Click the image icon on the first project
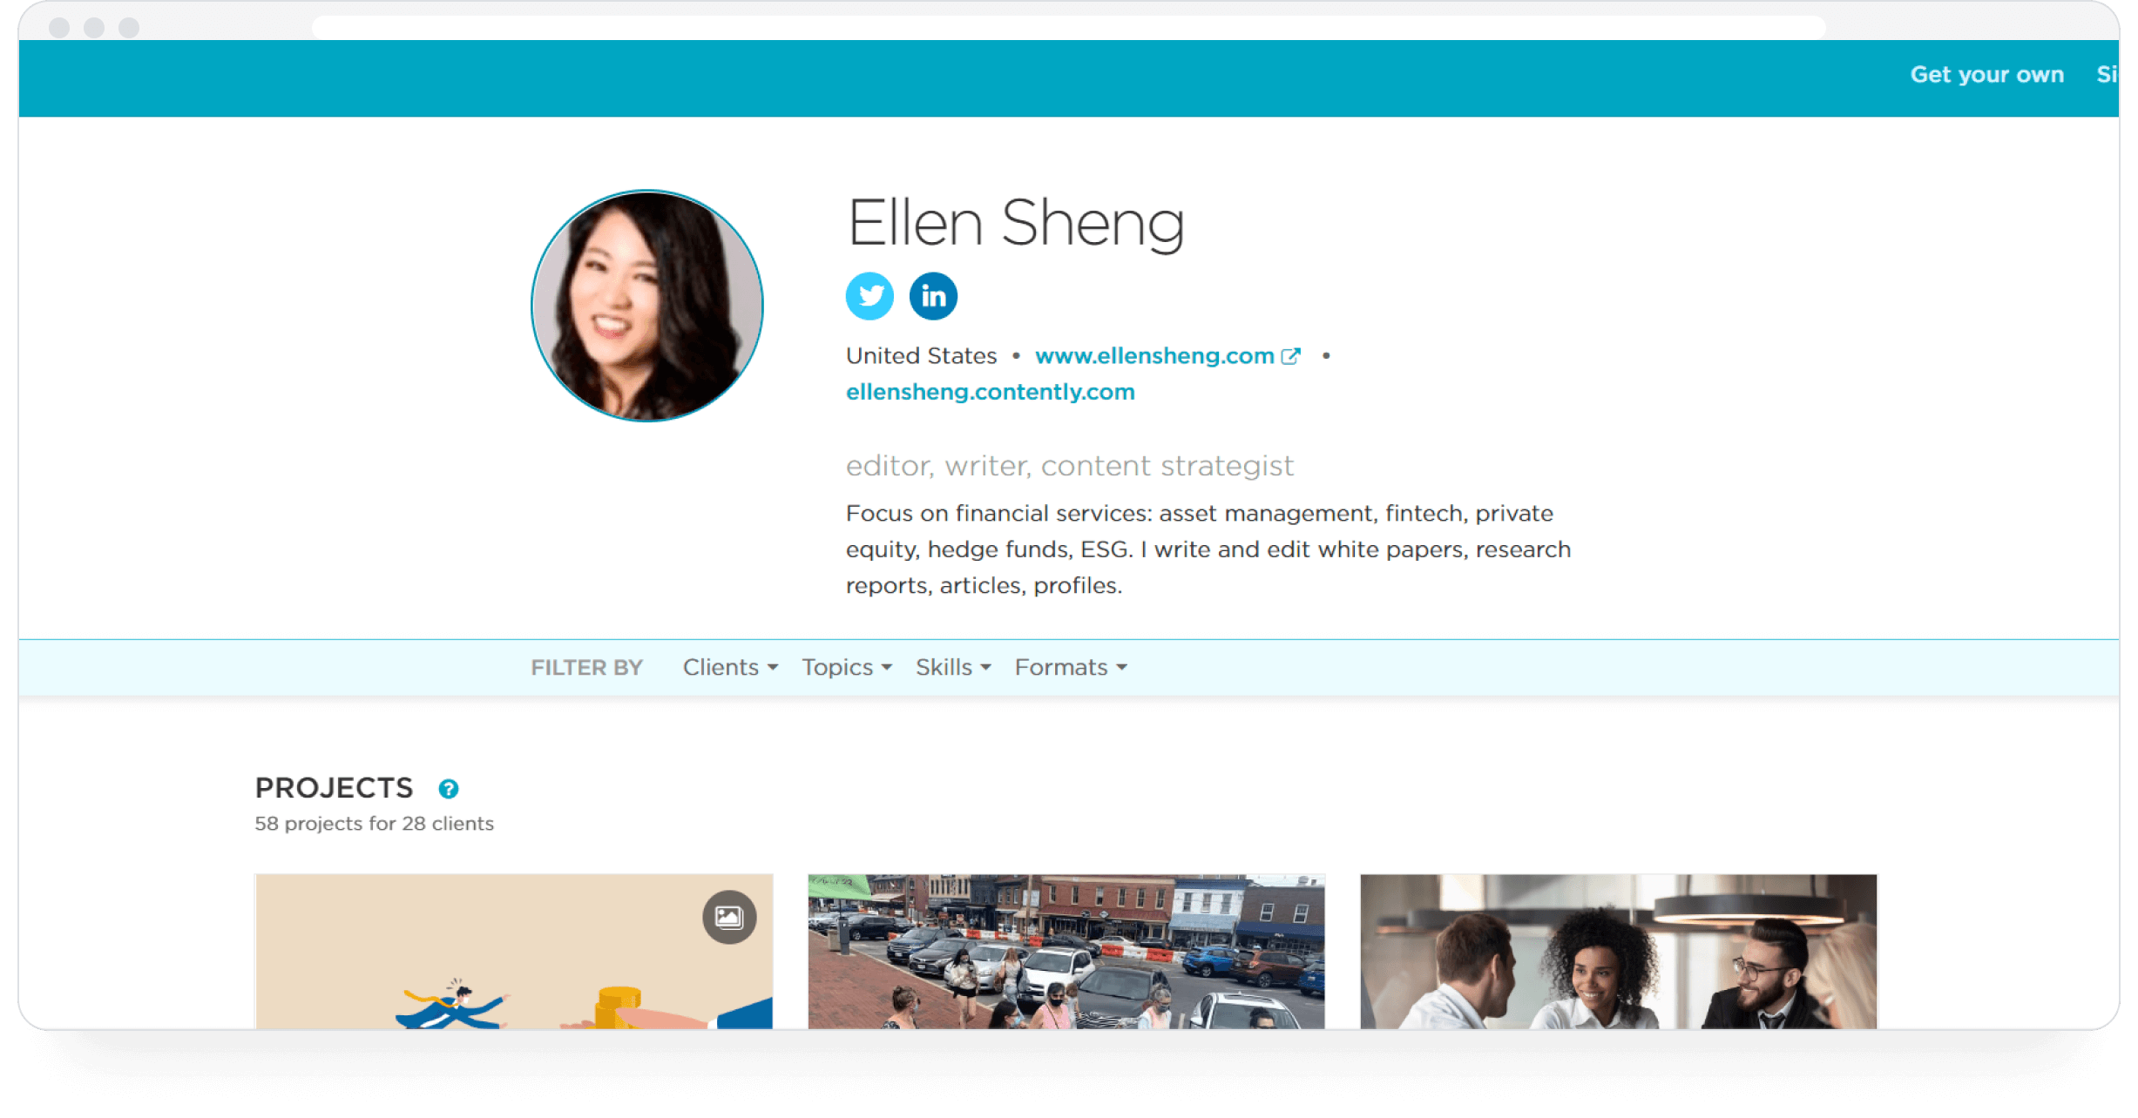 pyautogui.click(x=729, y=917)
